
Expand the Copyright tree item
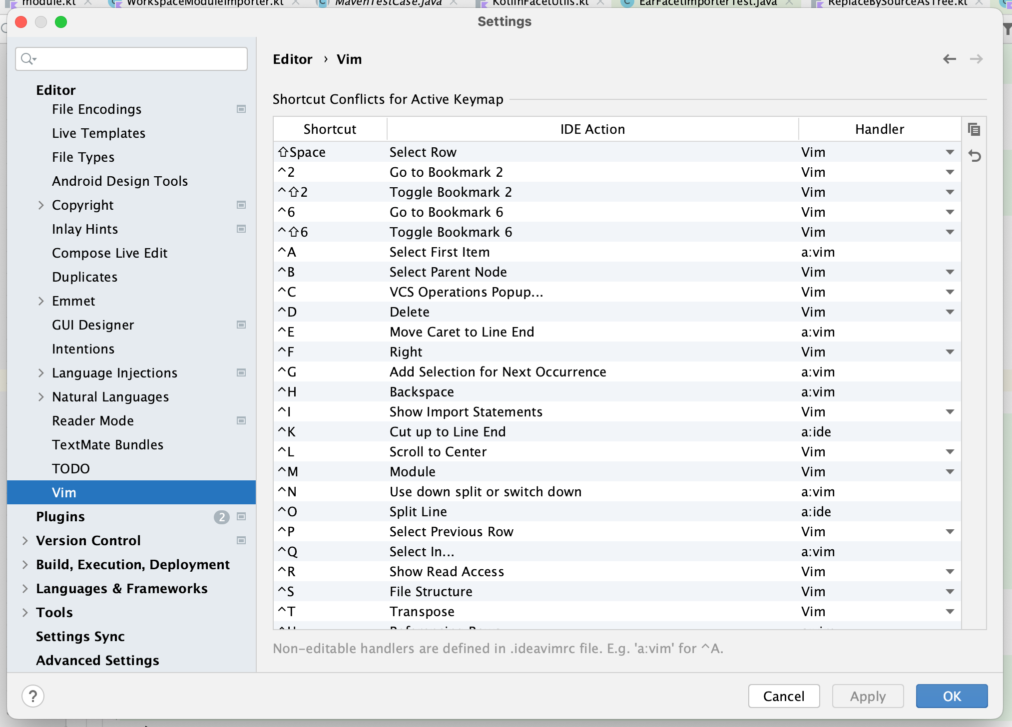click(x=41, y=206)
